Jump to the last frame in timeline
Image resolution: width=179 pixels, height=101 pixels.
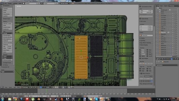tap(70, 96)
